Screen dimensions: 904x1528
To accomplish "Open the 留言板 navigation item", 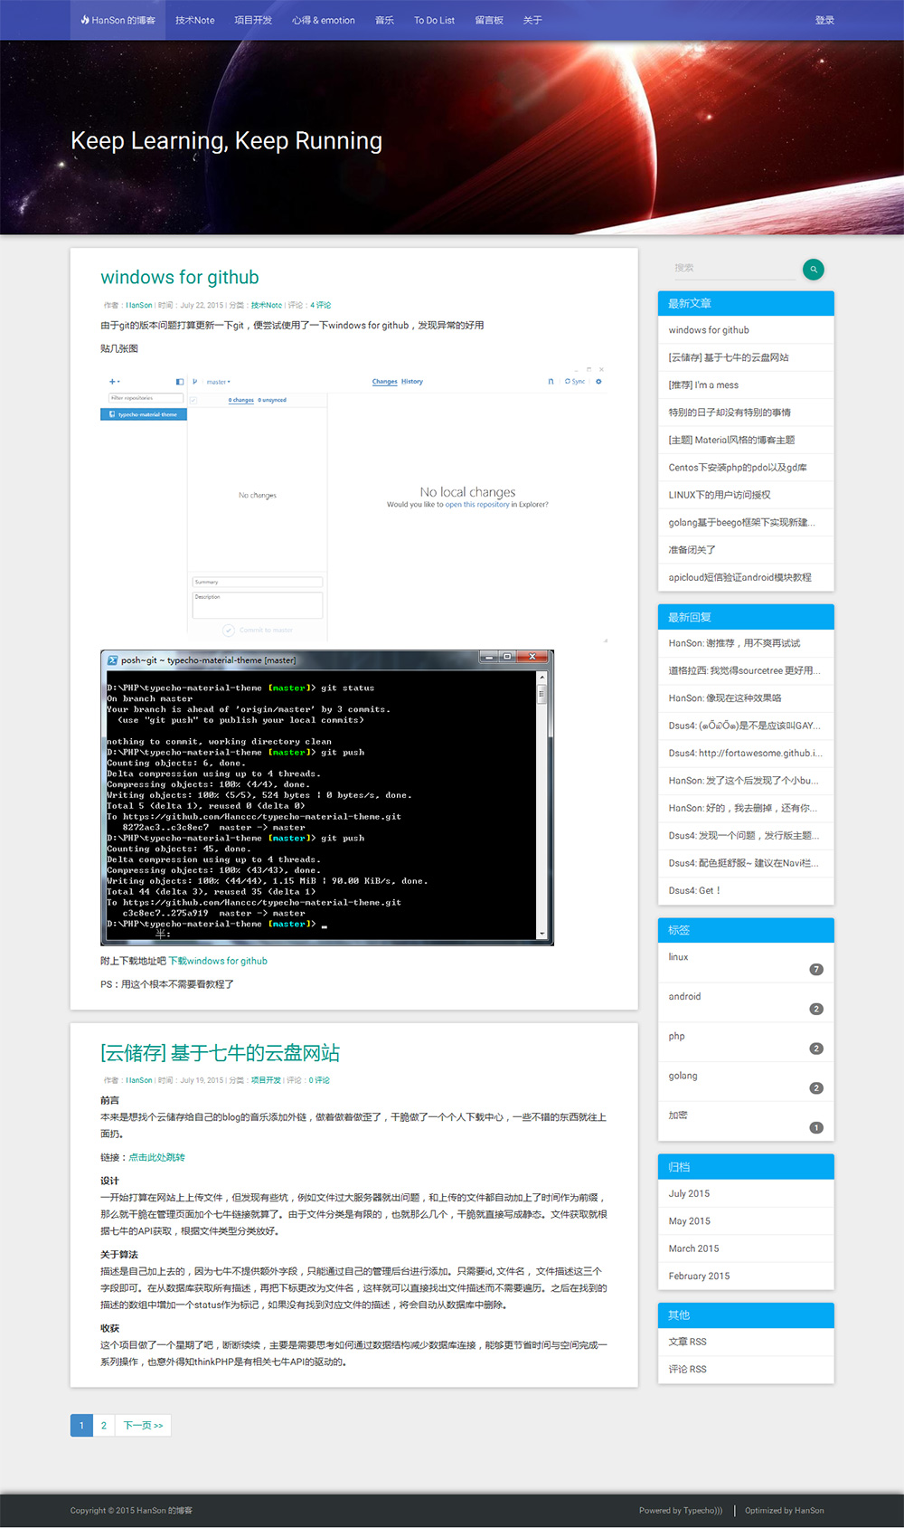I will pyautogui.click(x=489, y=20).
